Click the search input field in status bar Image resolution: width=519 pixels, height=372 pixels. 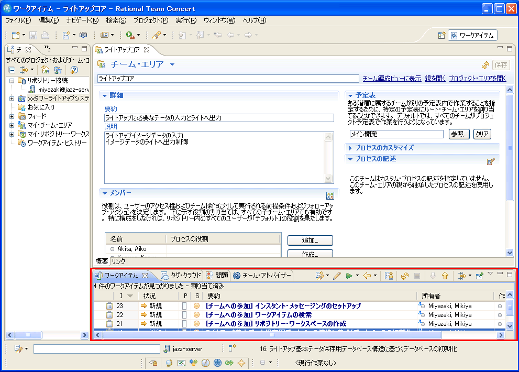click(97, 349)
